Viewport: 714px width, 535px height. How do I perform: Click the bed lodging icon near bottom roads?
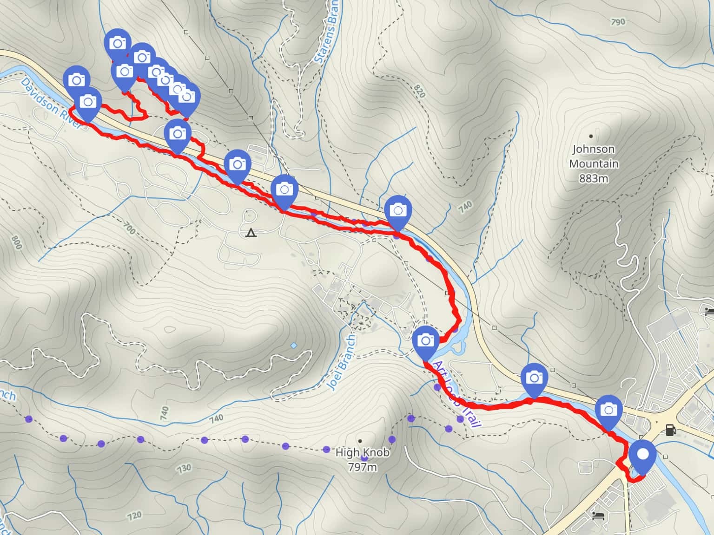point(598,515)
